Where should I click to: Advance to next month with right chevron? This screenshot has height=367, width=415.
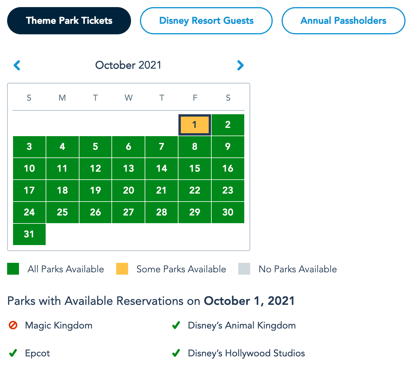coord(240,65)
